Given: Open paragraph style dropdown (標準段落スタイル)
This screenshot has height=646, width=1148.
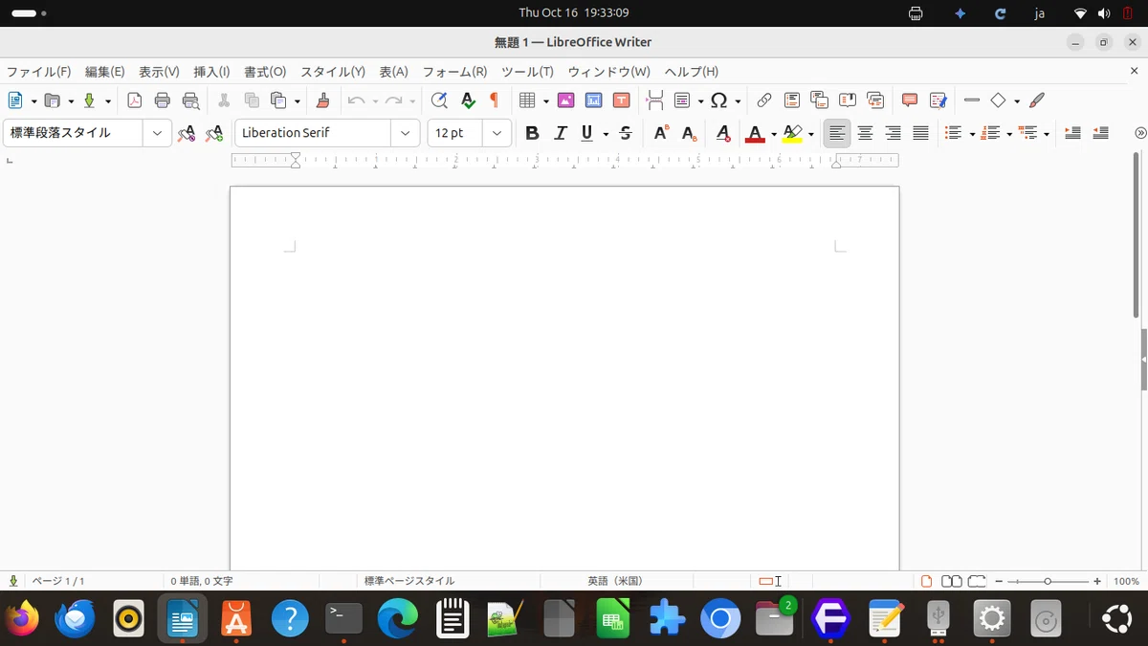Looking at the screenshot, I should click(158, 133).
